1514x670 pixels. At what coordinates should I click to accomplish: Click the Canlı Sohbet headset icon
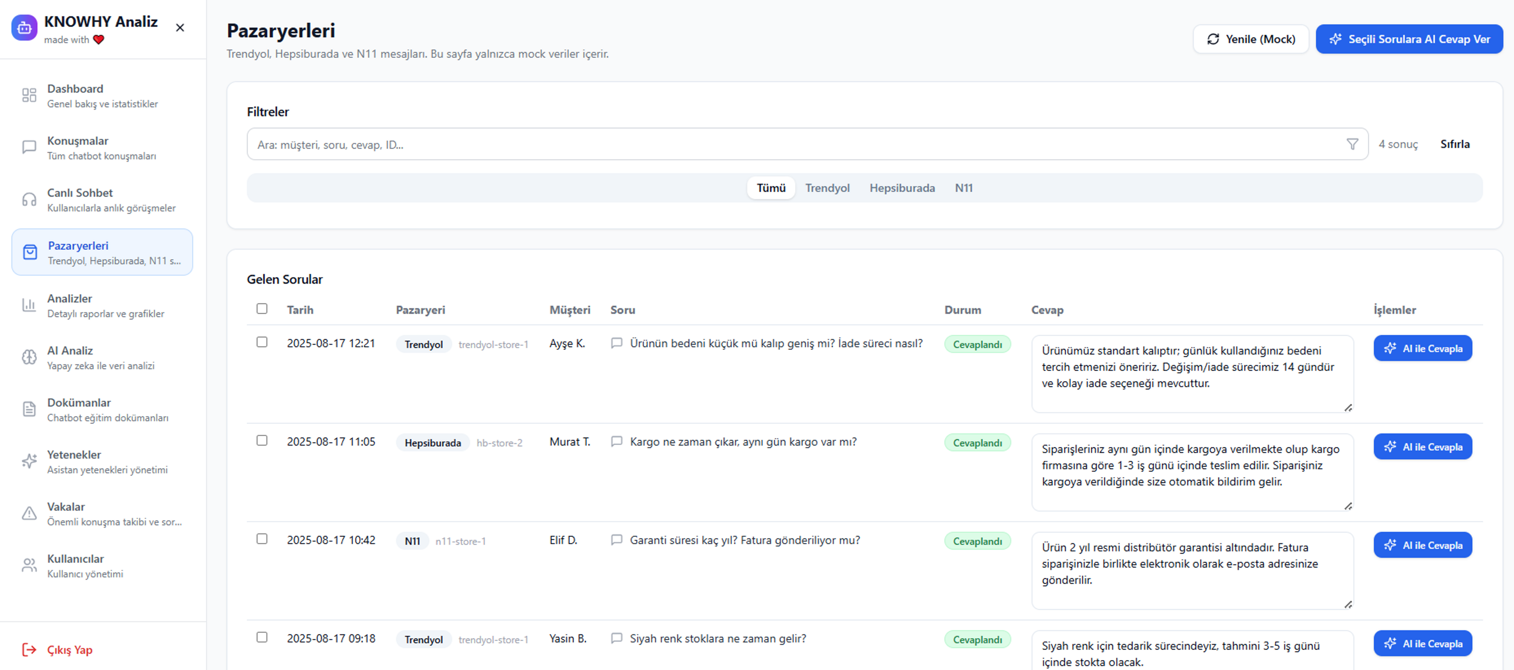tap(30, 200)
